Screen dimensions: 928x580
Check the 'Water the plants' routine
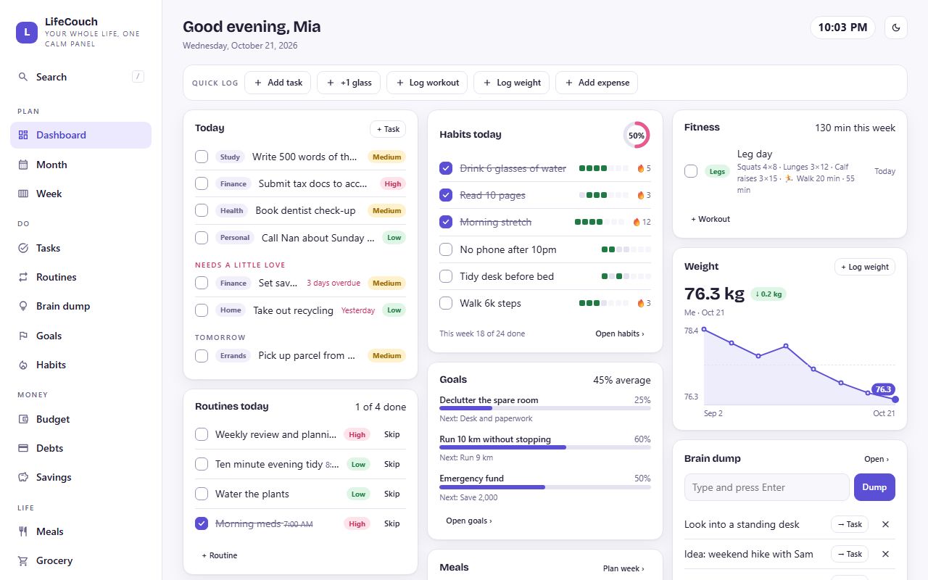(202, 494)
